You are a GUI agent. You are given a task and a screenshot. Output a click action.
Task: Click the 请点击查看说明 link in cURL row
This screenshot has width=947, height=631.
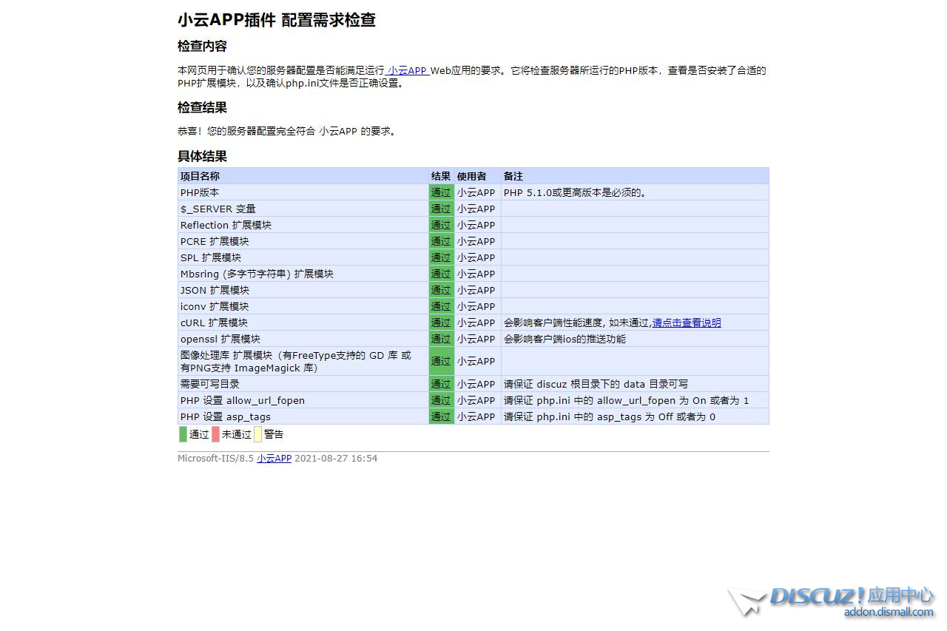(x=686, y=323)
